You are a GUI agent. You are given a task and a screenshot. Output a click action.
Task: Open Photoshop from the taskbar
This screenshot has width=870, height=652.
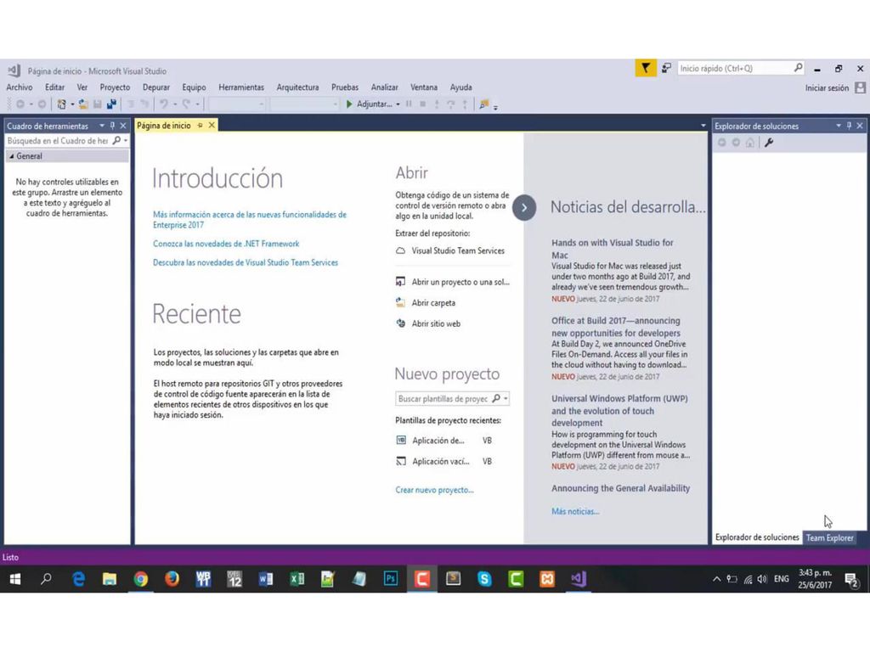[391, 579]
